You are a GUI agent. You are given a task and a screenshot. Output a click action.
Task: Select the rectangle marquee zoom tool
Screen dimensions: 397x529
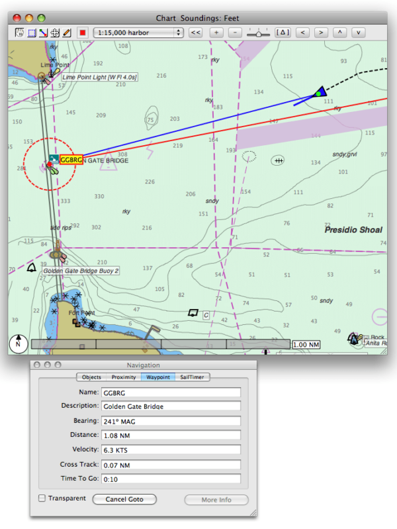30,32
